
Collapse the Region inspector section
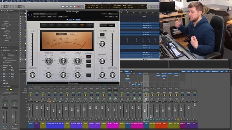(1, 11)
